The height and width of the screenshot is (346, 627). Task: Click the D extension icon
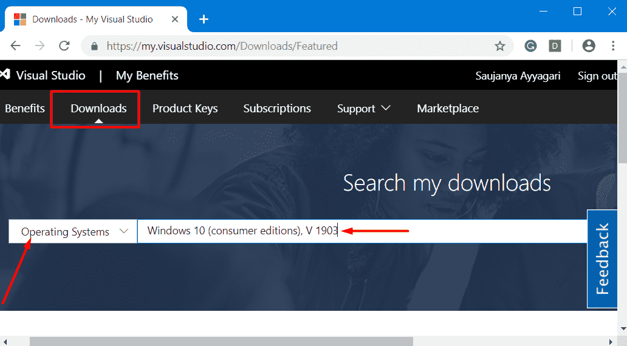pyautogui.click(x=555, y=46)
